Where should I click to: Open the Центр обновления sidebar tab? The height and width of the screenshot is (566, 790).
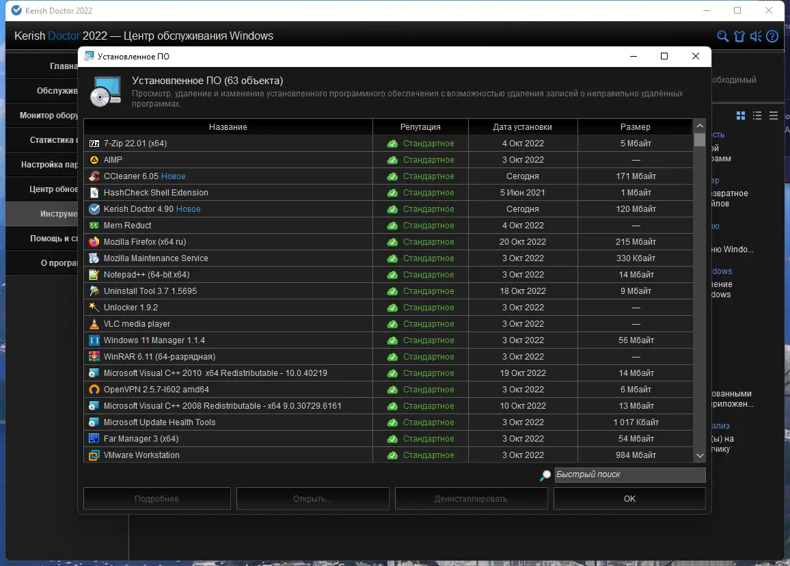[x=42, y=189]
